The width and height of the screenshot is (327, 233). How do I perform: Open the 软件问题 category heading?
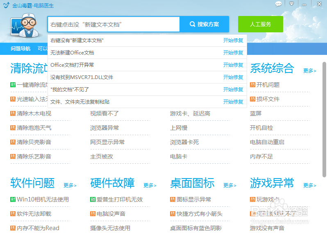pyautogui.click(x=32, y=183)
